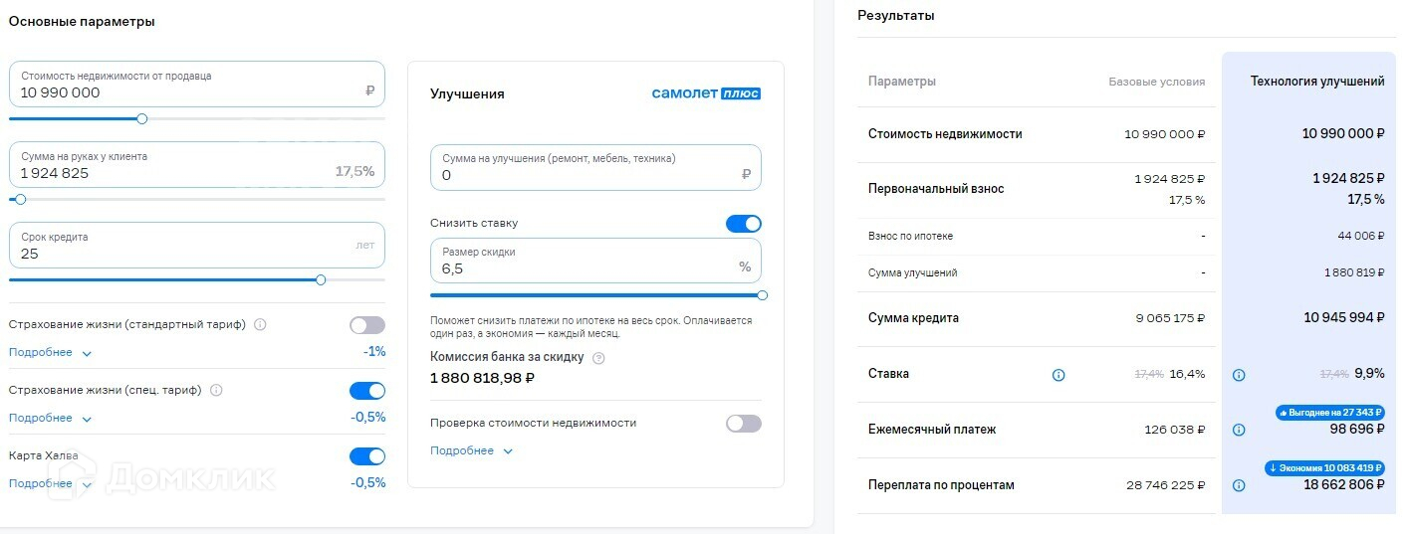The image size is (1409, 534).
Task: Click info icon beside the 9,9% rate
Action: (x=1239, y=375)
